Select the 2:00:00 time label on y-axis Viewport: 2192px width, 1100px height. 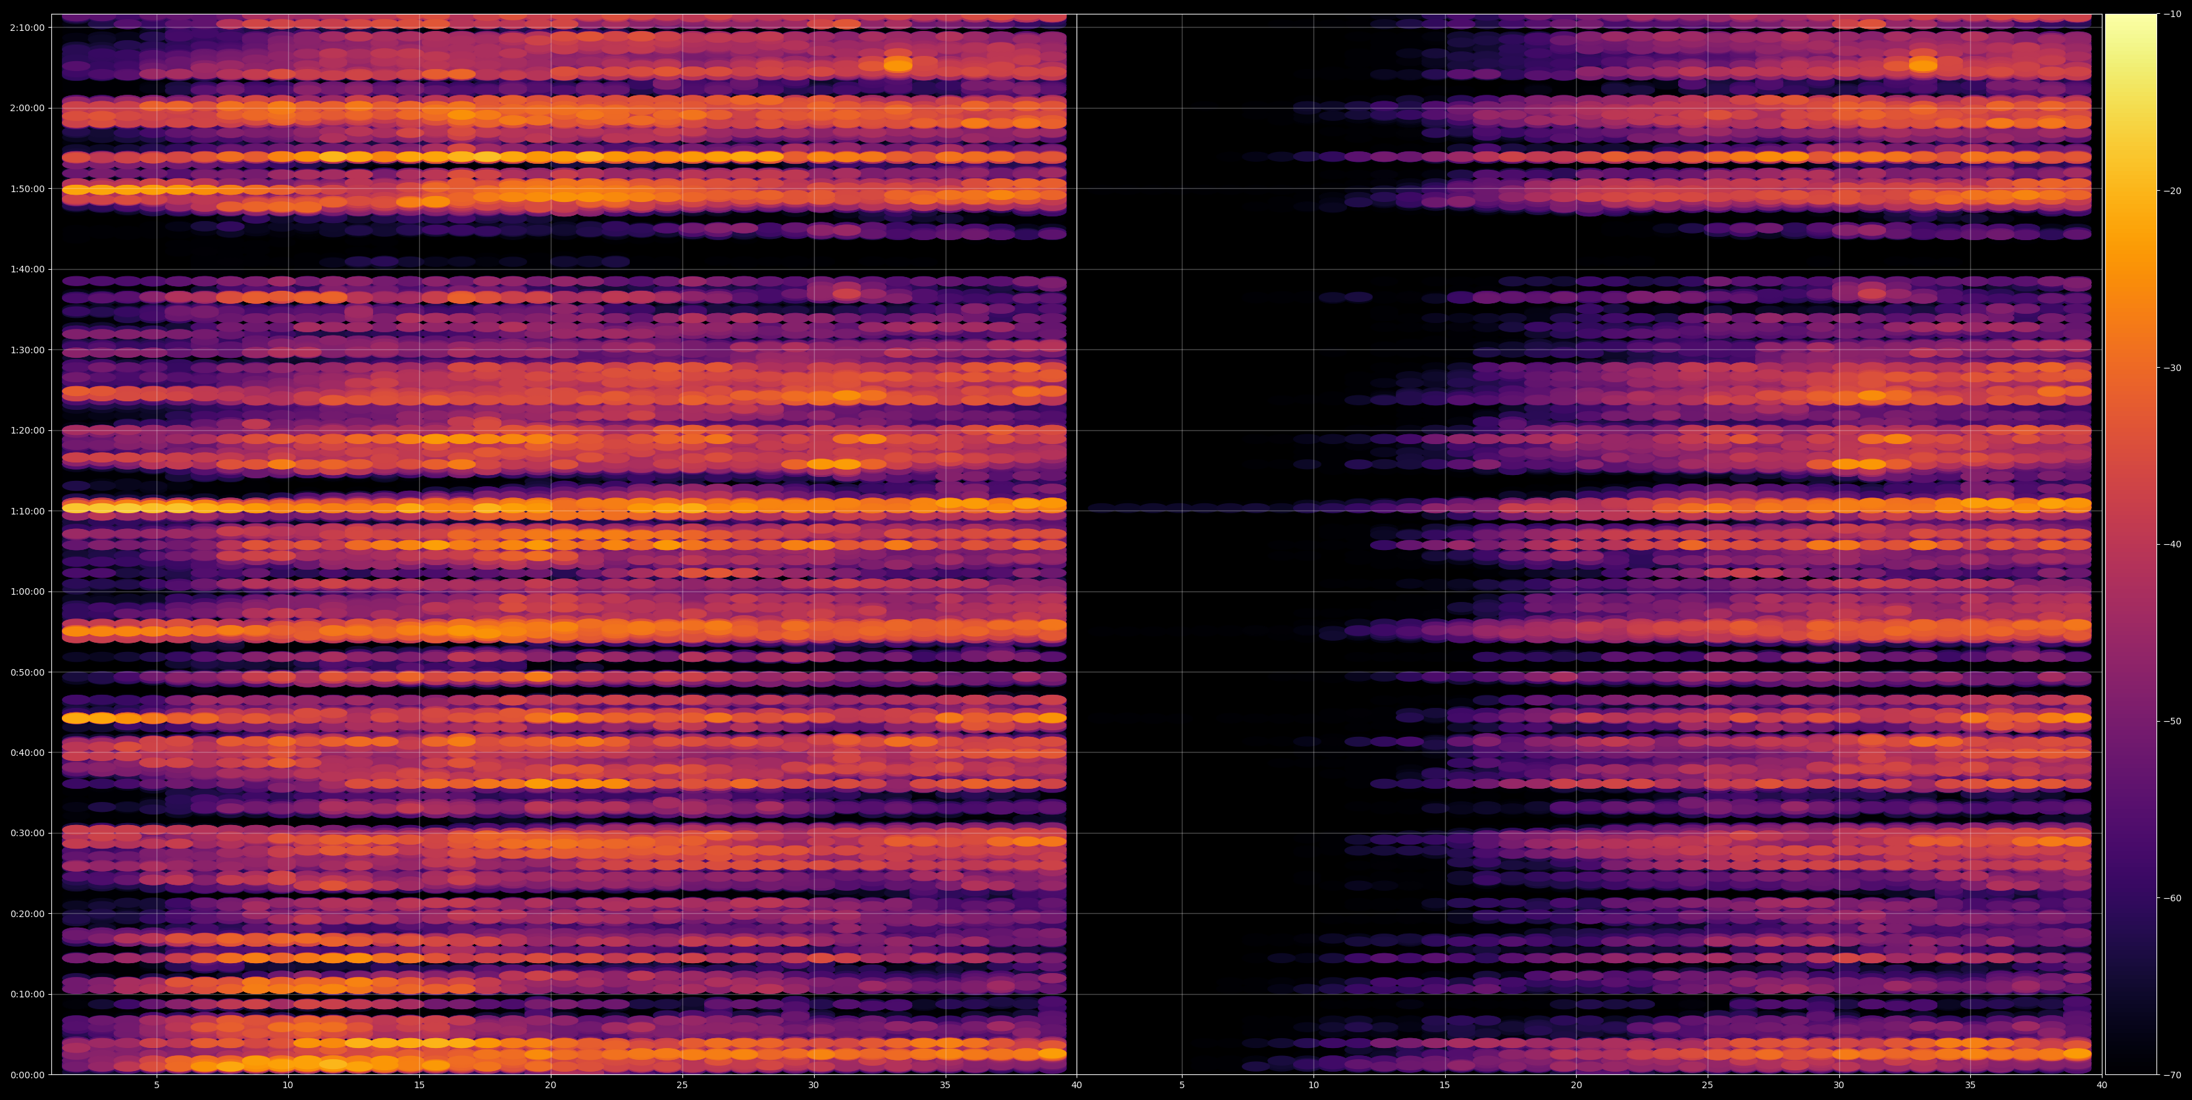click(x=27, y=108)
